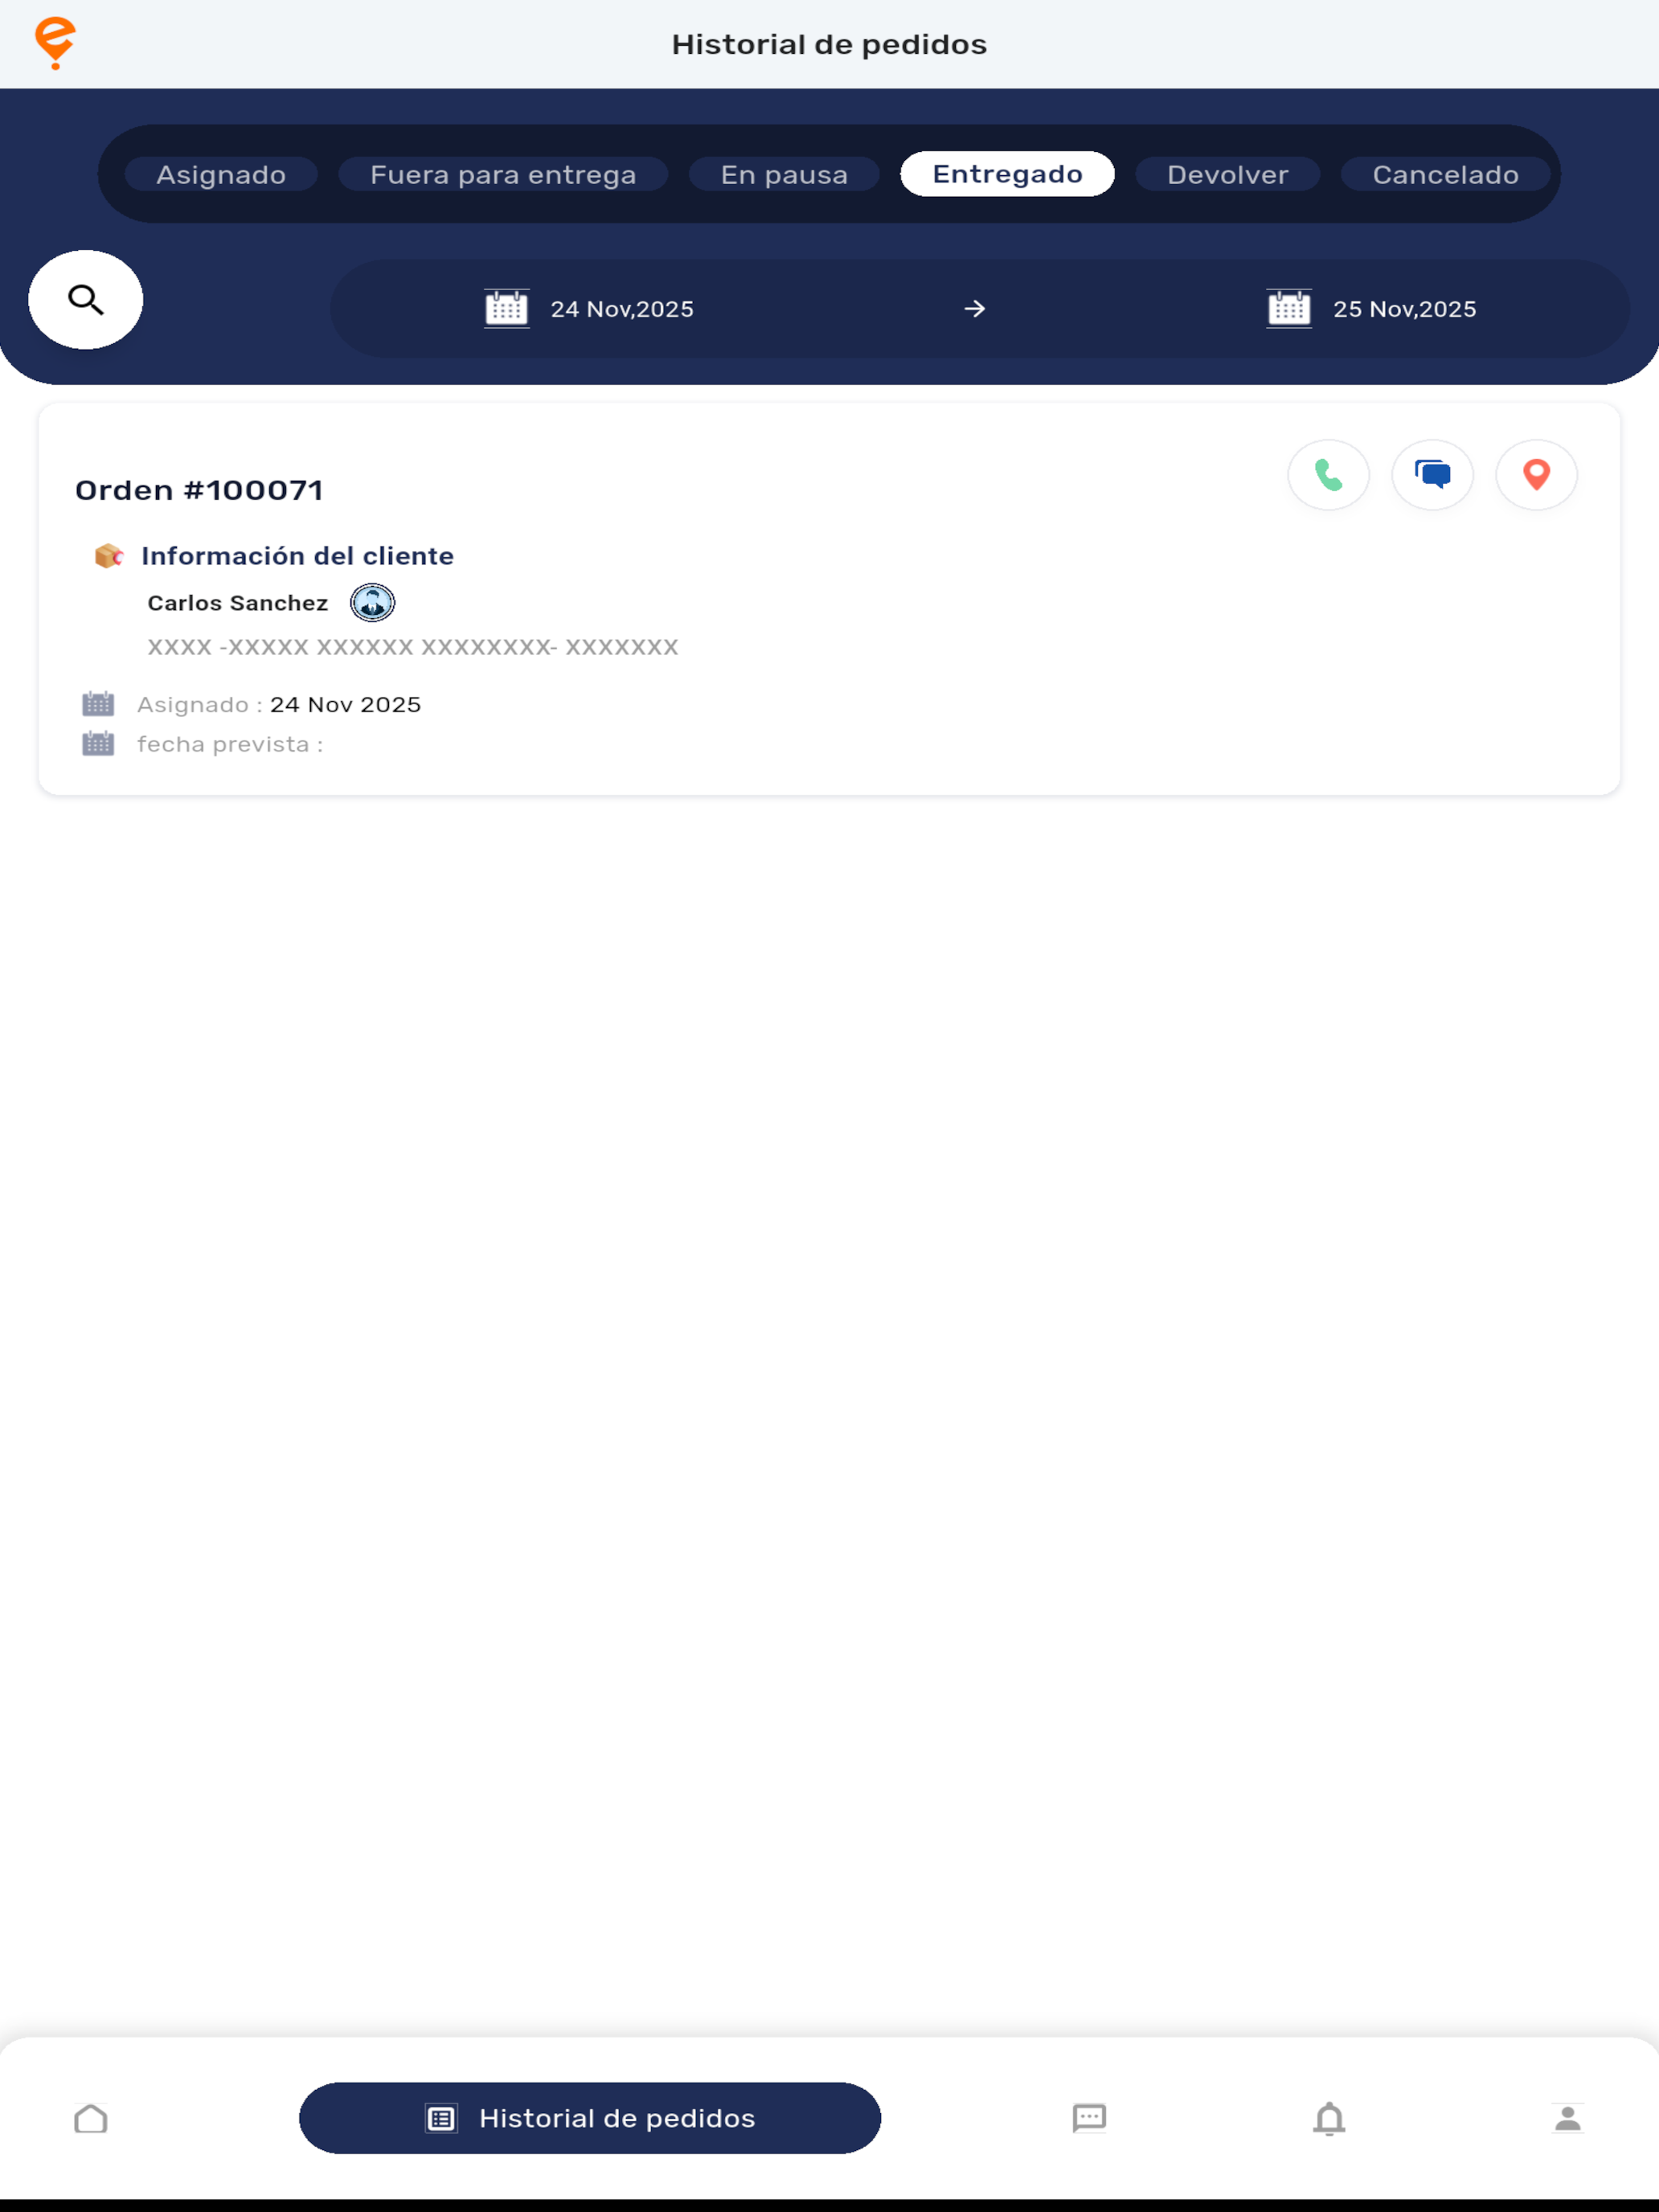
Task: Switch to Cancelado tab
Action: [1445, 174]
